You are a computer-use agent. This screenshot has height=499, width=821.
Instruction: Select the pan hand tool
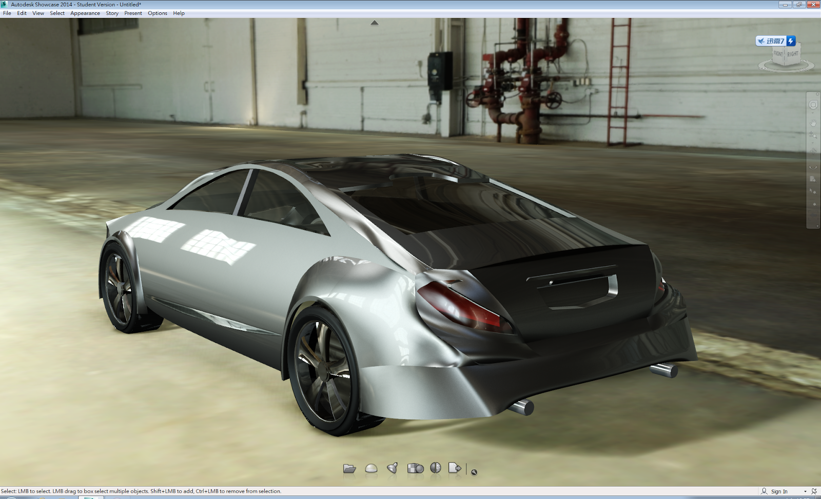coord(812,122)
